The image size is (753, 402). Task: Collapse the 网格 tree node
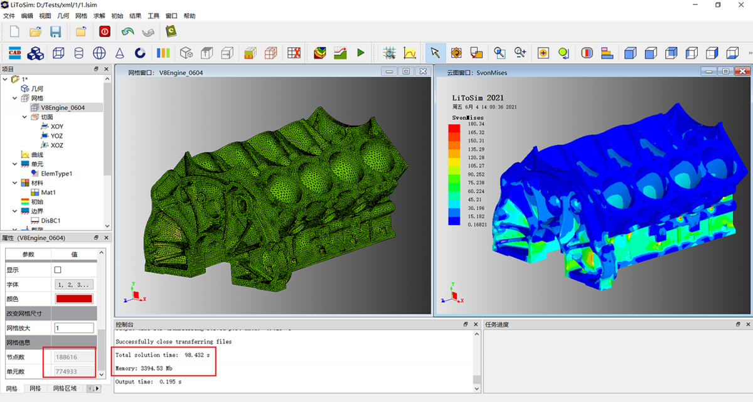pyautogui.click(x=16, y=98)
